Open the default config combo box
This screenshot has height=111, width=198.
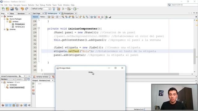41,9
